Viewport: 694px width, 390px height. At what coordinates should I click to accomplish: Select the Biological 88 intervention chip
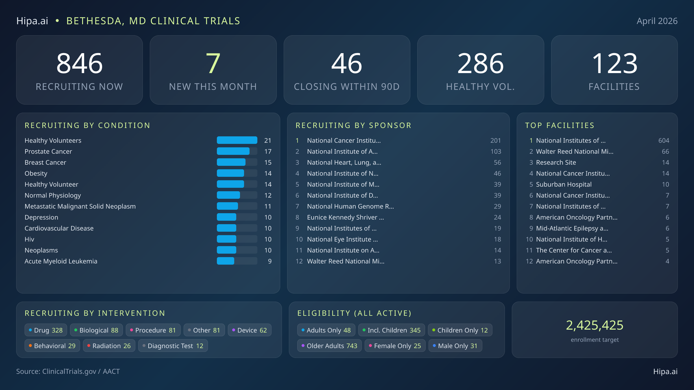point(96,330)
